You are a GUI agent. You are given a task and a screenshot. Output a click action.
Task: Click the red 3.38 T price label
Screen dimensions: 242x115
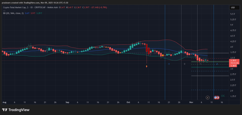233,66
